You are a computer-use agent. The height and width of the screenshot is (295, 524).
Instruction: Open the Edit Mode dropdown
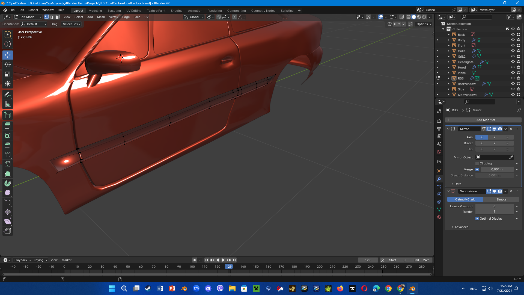(x=28, y=17)
